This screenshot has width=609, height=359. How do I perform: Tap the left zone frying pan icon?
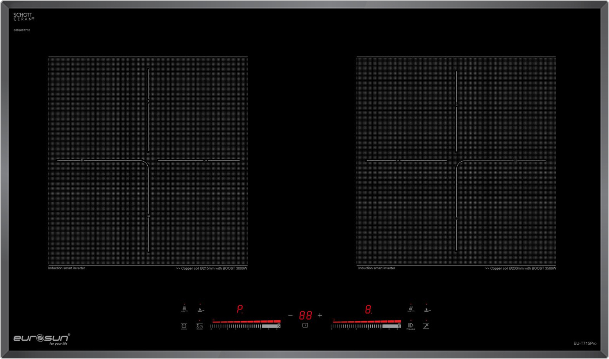tap(200, 309)
